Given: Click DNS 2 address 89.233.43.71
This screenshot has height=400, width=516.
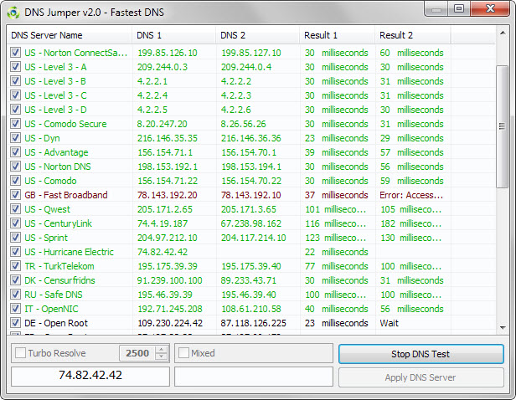Looking at the screenshot, I should tap(249, 280).
